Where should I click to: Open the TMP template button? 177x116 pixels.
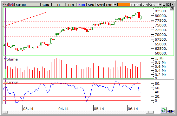109,5
